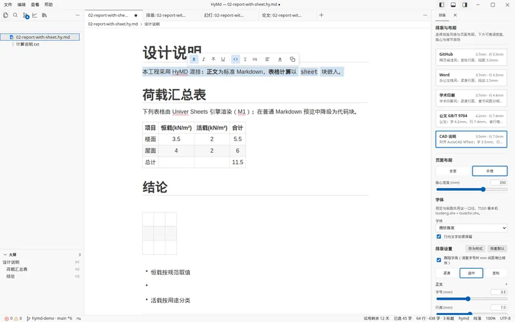Toggle bottom panel layout icon

click(x=453, y=5)
